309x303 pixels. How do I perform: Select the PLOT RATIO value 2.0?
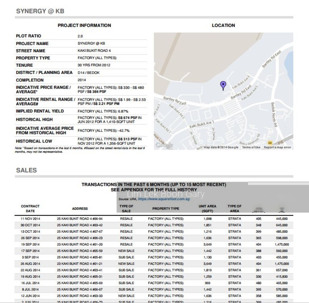(x=80, y=36)
